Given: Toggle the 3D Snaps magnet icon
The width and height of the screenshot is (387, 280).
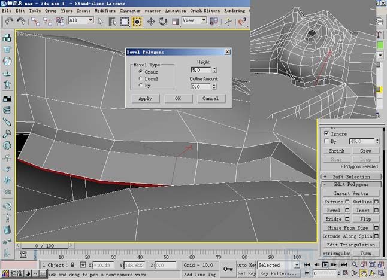Looking at the screenshot, I should [x=242, y=22].
